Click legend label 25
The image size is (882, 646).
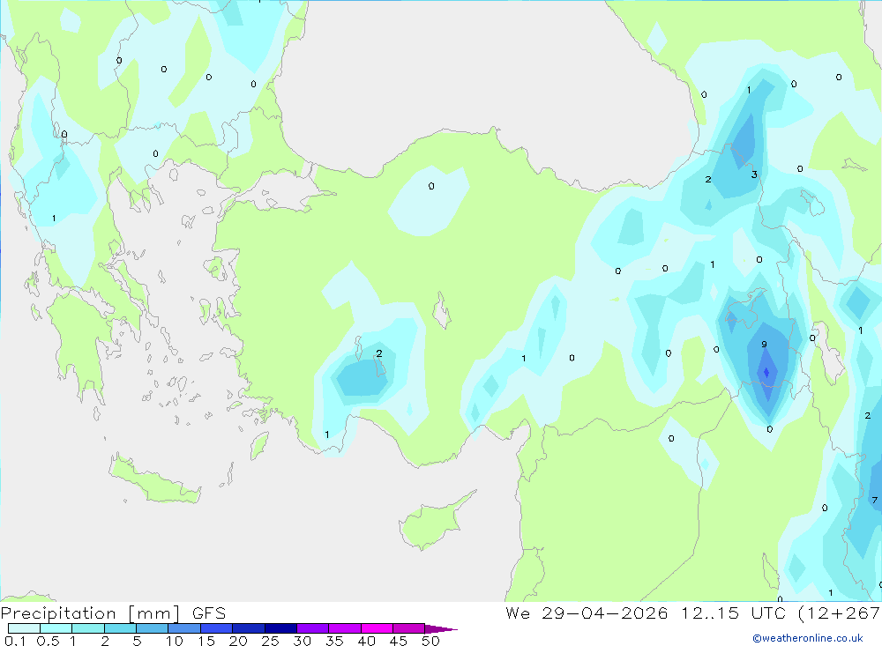[x=270, y=641]
